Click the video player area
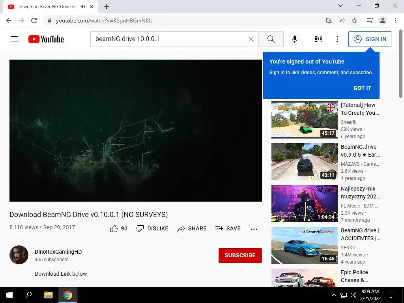This screenshot has height=303, width=404. tap(136, 130)
